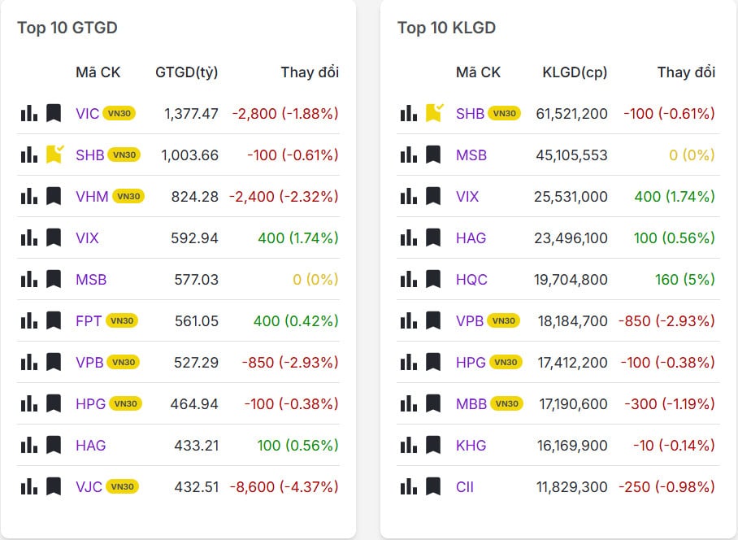Click VN30 badge next to FPT

click(x=122, y=320)
